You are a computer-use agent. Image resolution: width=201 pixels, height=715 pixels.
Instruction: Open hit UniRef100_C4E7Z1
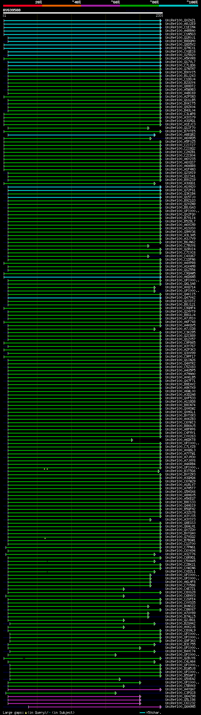180,589
